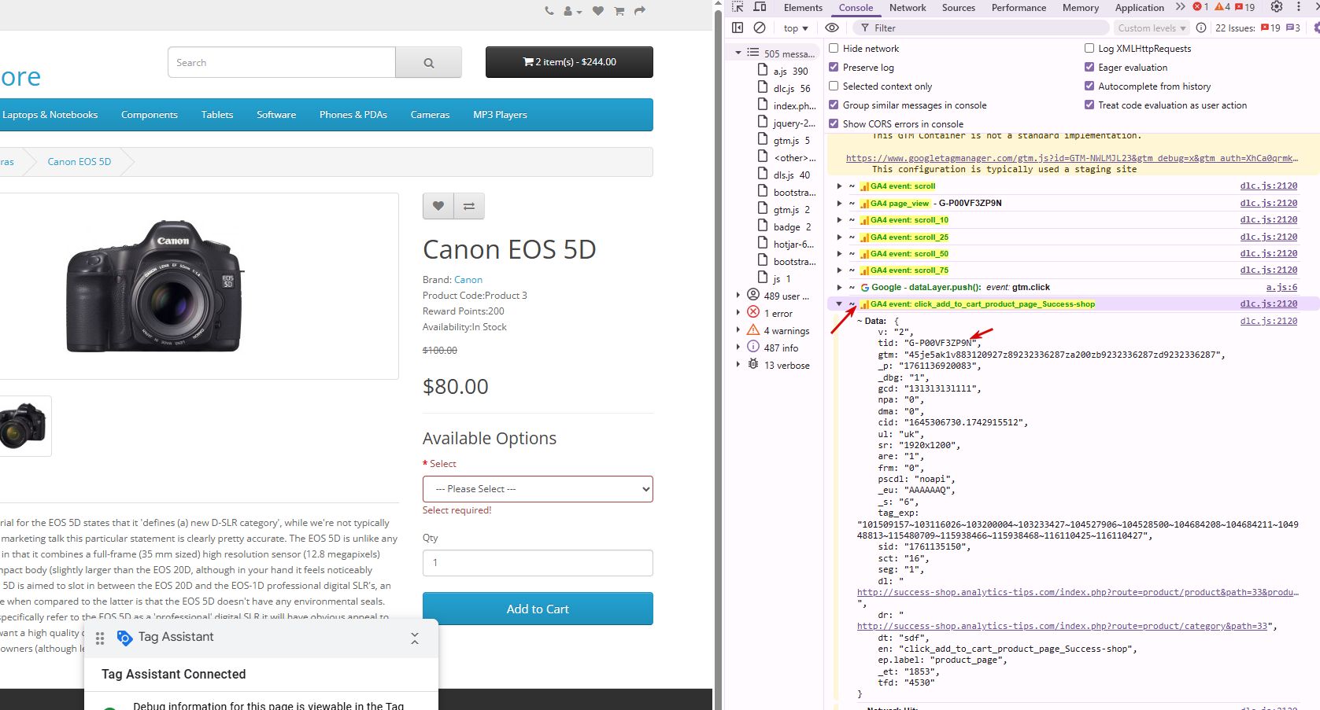Click the phone contact icon in store header
1320x710 pixels.
point(549,11)
